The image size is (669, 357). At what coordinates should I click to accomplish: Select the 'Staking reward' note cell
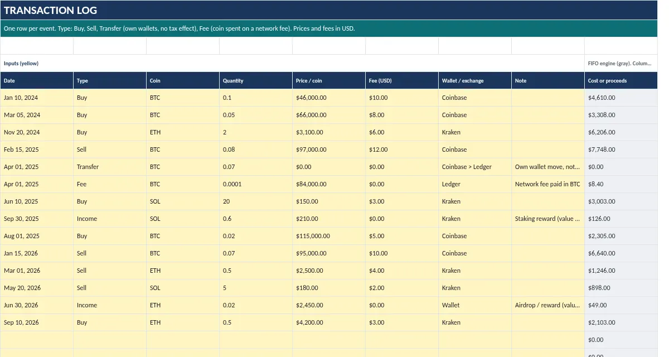pos(548,219)
